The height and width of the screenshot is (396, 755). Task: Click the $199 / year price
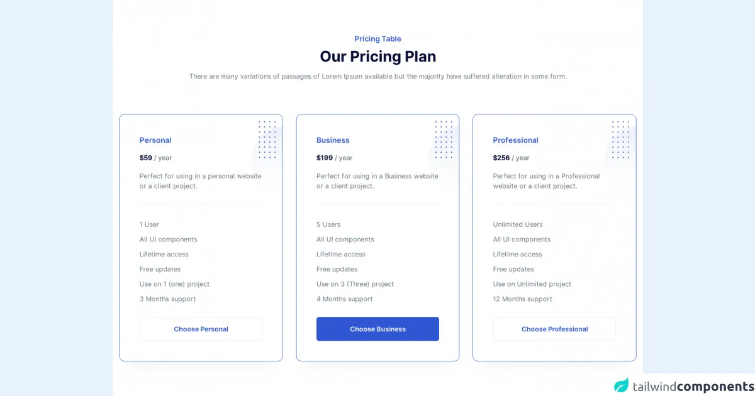coord(334,158)
